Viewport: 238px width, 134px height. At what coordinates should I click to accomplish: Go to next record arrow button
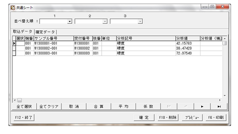pyautogui.click(x=202, y=107)
